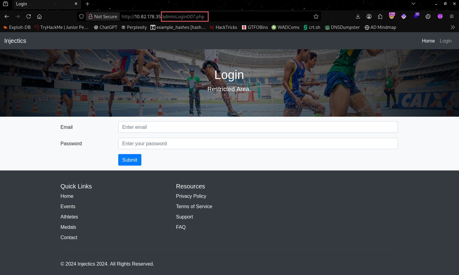The image size is (459, 275).
Task: Focus the Password input field
Action: coord(258,143)
